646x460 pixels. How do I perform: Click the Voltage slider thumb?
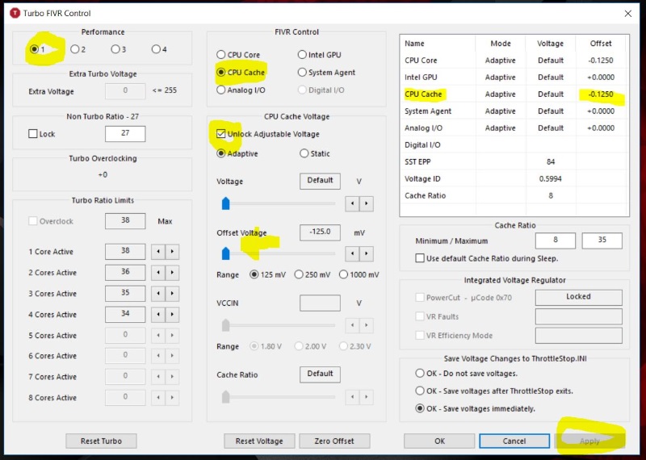coord(226,203)
